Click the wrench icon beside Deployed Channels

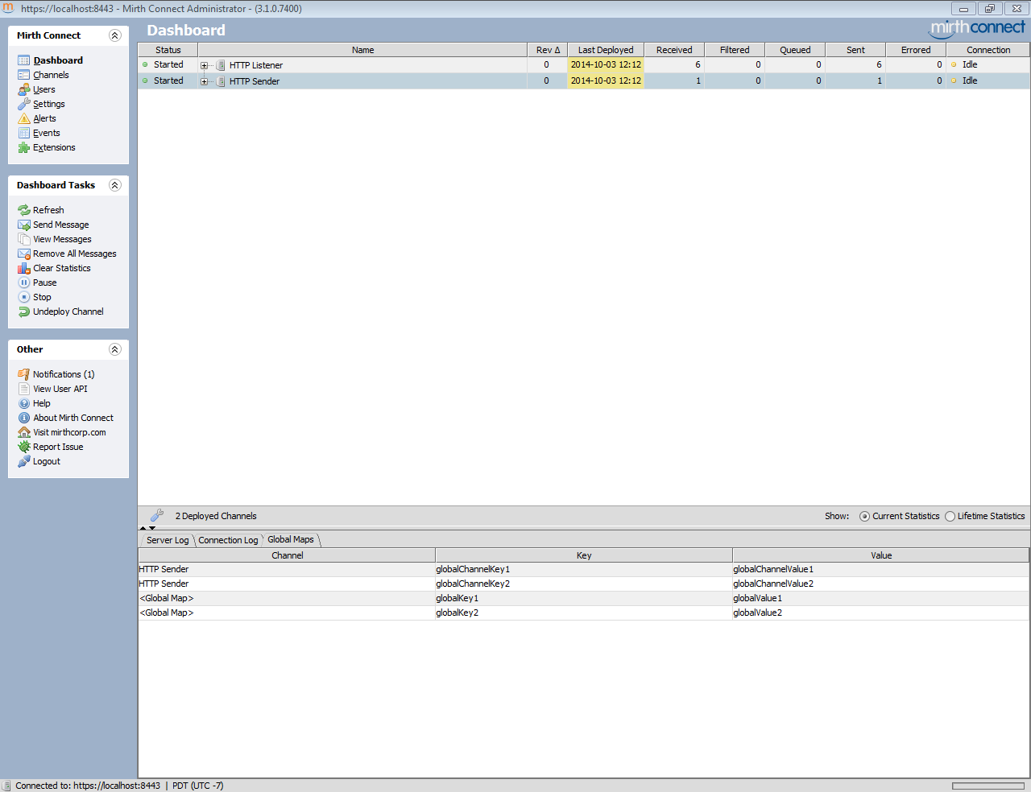click(x=157, y=515)
